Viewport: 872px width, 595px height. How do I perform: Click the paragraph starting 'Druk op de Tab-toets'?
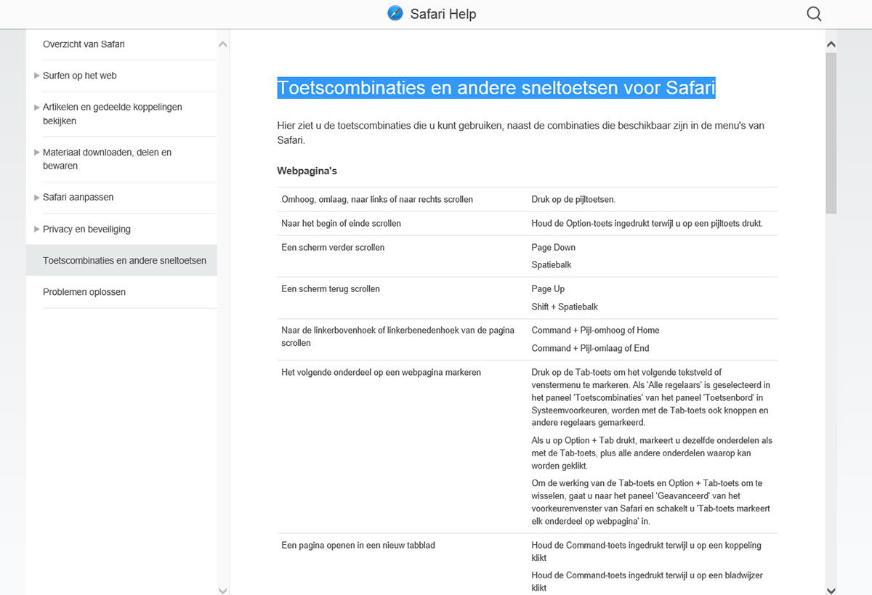pyautogui.click(x=651, y=397)
